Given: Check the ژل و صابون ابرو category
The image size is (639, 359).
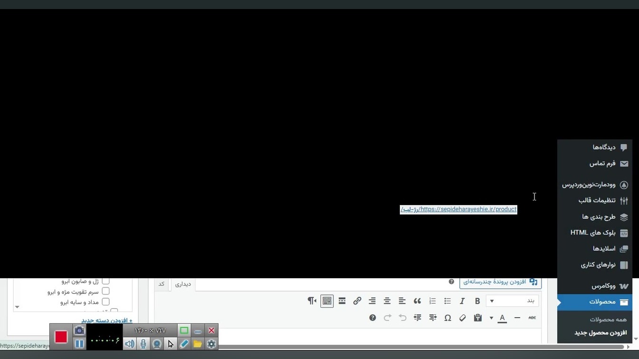Looking at the screenshot, I should (106, 281).
